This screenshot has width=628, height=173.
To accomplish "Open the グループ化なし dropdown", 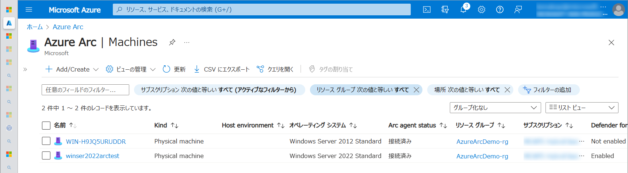I will (x=495, y=108).
